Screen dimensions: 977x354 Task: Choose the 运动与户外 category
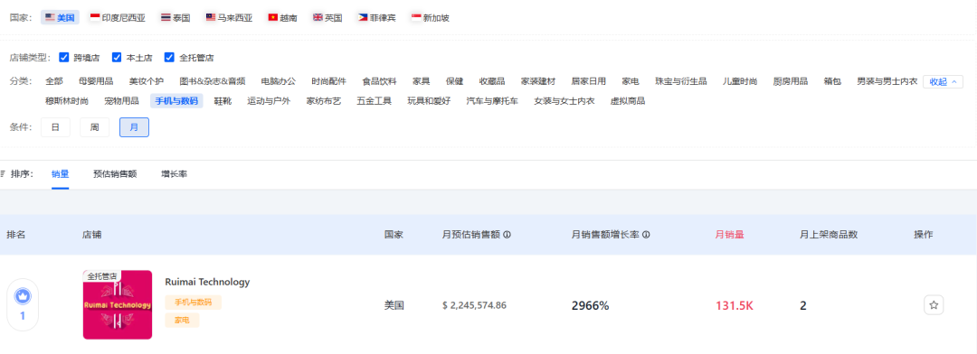coord(269,101)
